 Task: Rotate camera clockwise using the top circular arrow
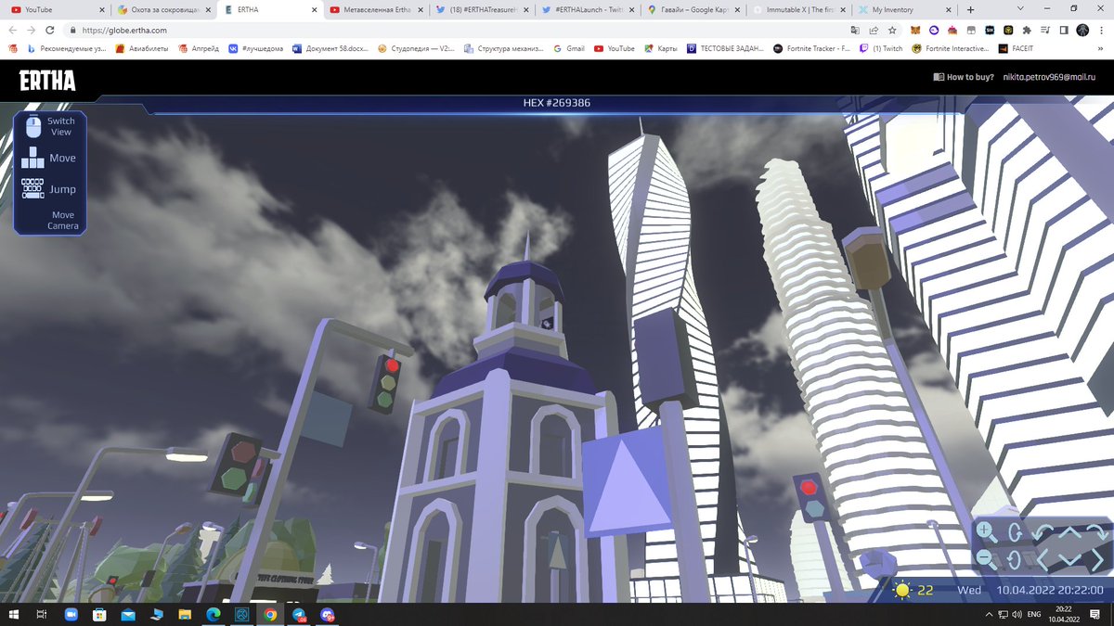(x=1015, y=532)
